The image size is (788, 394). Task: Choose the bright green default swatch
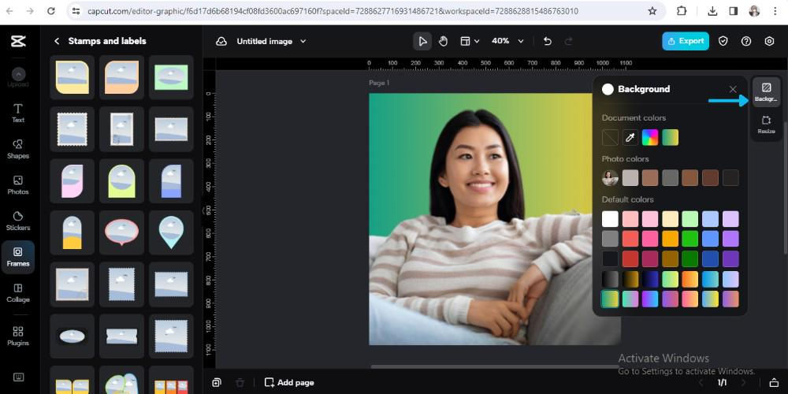click(x=690, y=239)
